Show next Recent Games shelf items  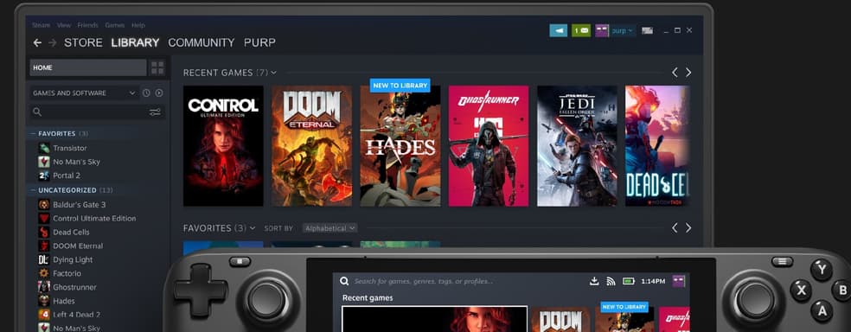[x=688, y=72]
